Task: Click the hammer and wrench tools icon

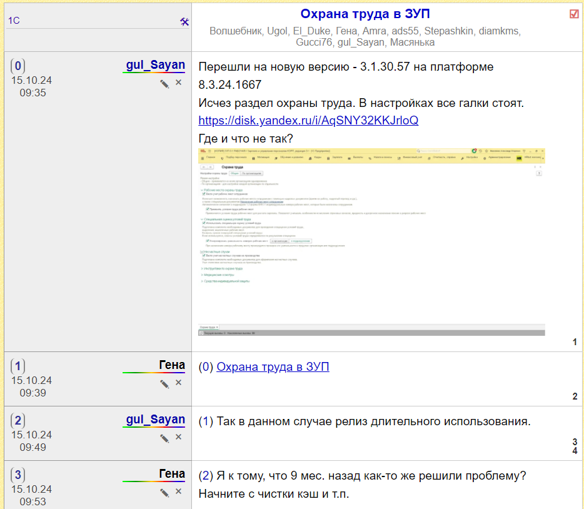Action: coord(184,21)
